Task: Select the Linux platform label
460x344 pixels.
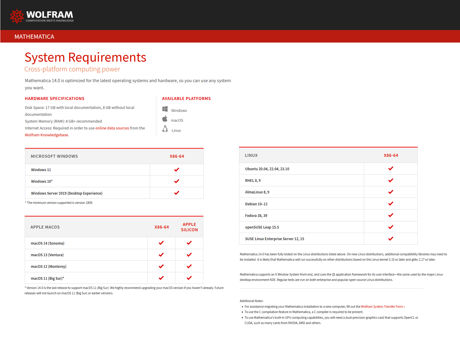Action: tap(176, 130)
